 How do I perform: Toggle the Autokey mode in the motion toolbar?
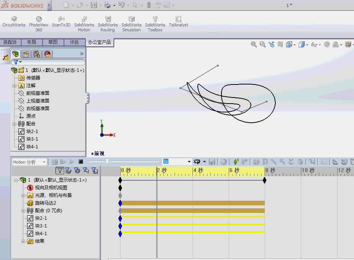[236, 161]
